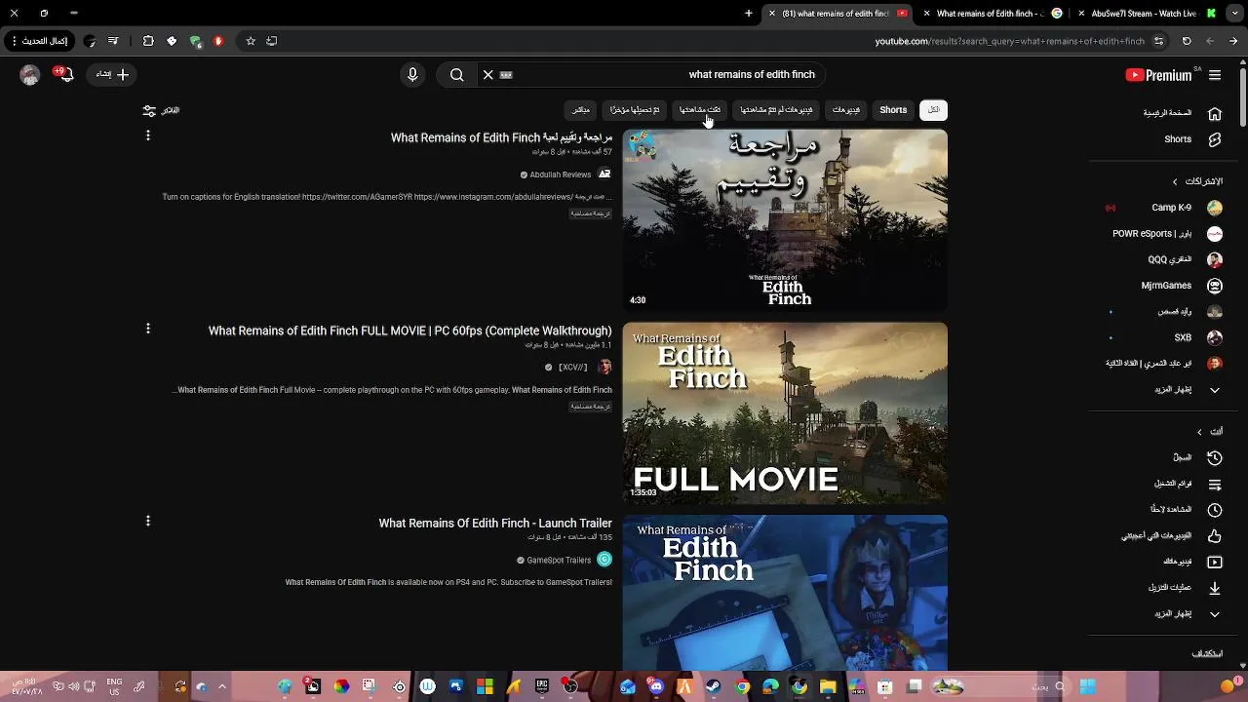Image resolution: width=1248 pixels, height=702 pixels.
Task: Open options menu for the FULL MOVIE video
Action: [148, 329]
